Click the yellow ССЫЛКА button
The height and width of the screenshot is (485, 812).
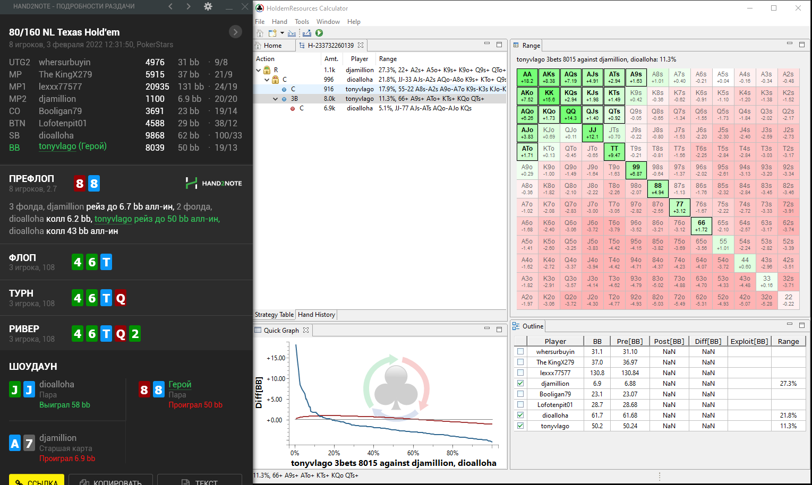coord(37,480)
